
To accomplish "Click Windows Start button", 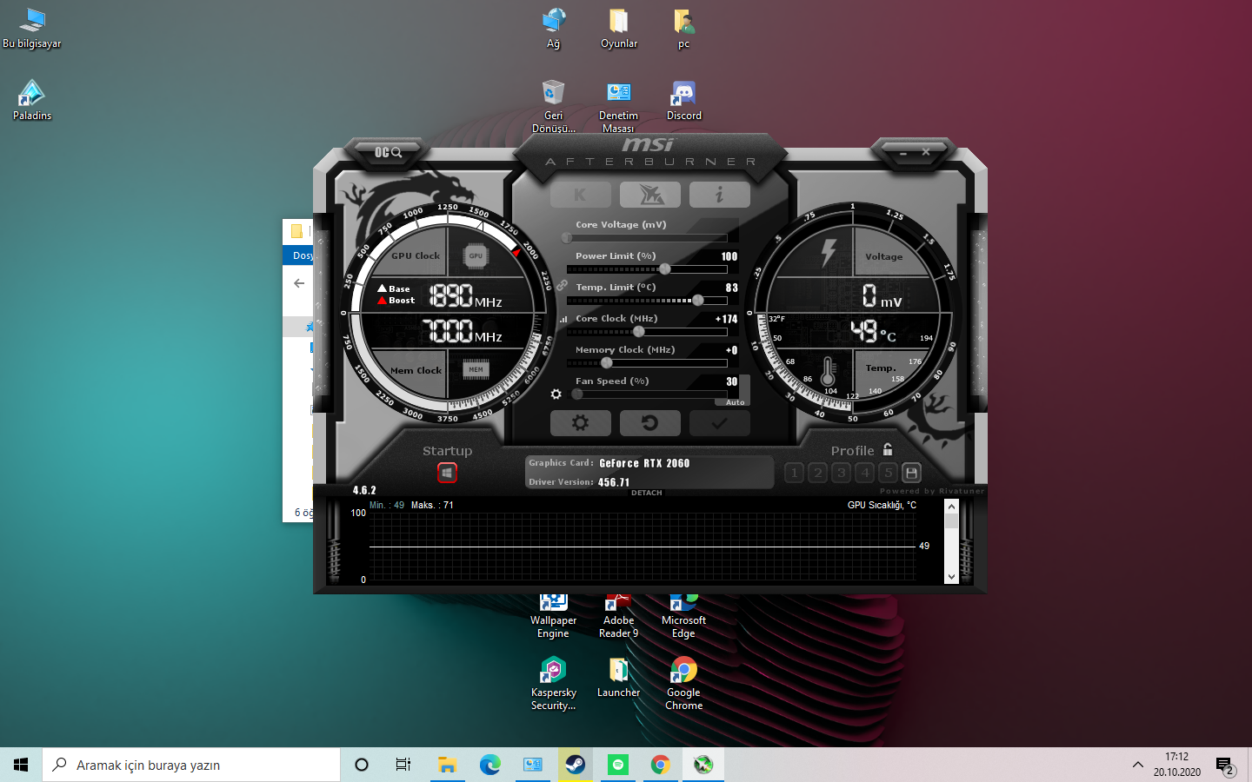I will (x=21, y=765).
